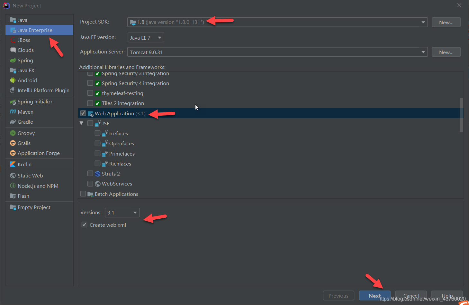Select Java Enterprise project type
The width and height of the screenshot is (469, 305).
click(39, 30)
